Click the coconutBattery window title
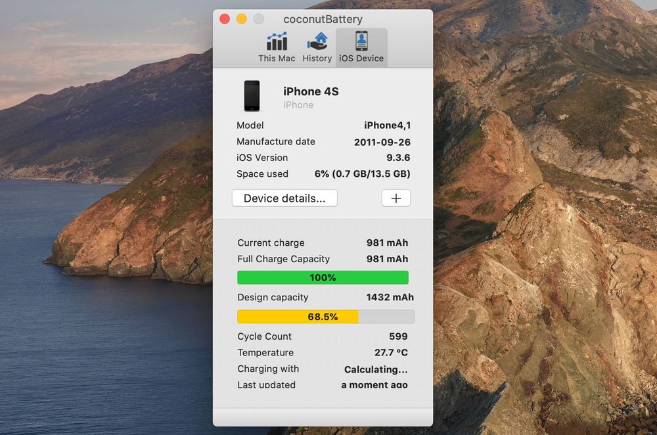The height and width of the screenshot is (435, 657). click(323, 19)
